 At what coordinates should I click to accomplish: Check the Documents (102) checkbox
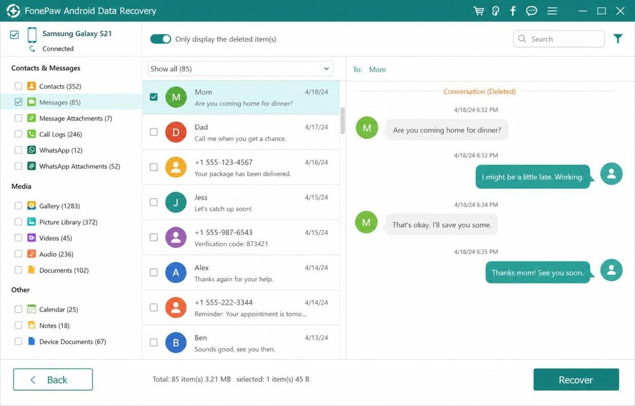[18, 270]
